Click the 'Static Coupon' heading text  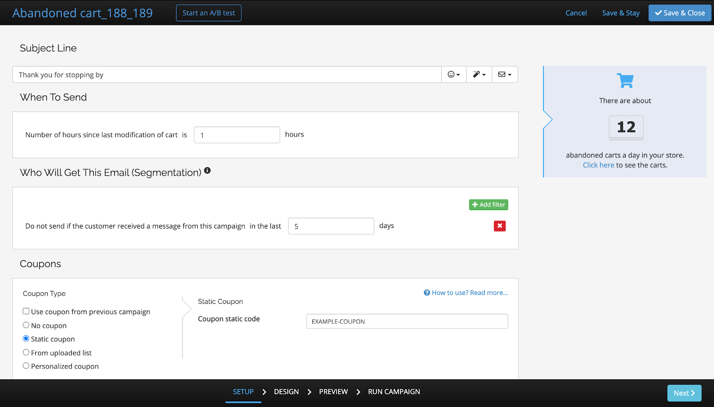pos(220,302)
